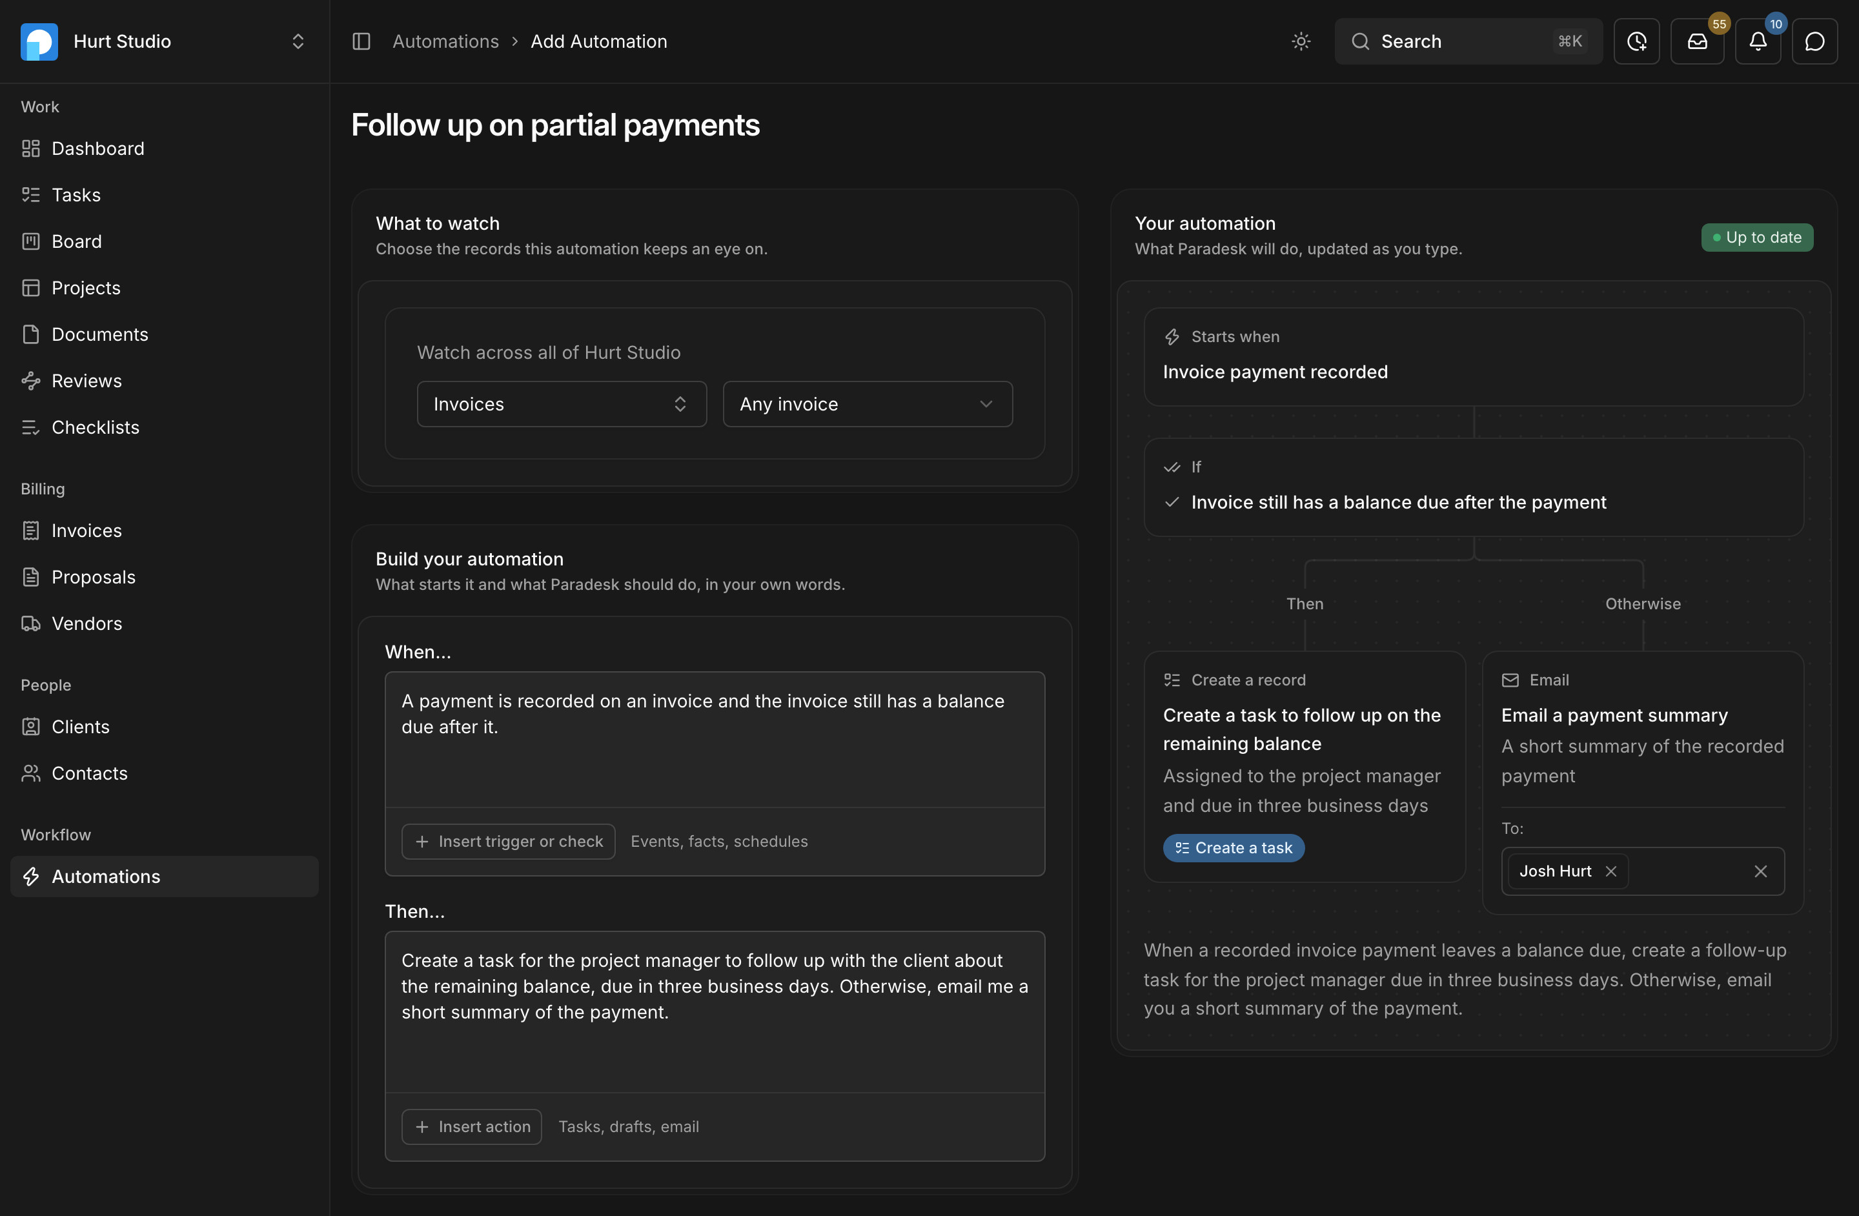
Task: Open the Invoices record type dropdown
Action: tap(562, 404)
